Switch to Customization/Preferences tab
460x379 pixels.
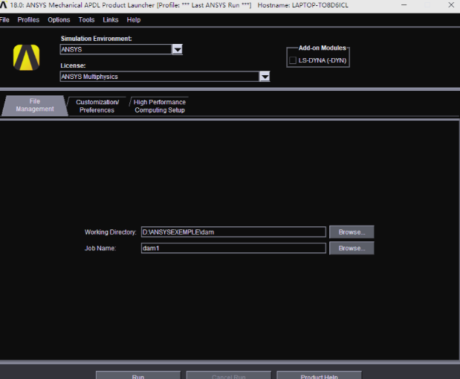pyautogui.click(x=97, y=106)
